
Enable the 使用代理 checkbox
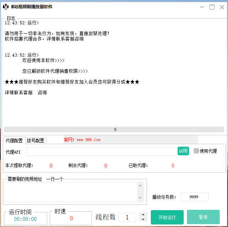point(196,151)
